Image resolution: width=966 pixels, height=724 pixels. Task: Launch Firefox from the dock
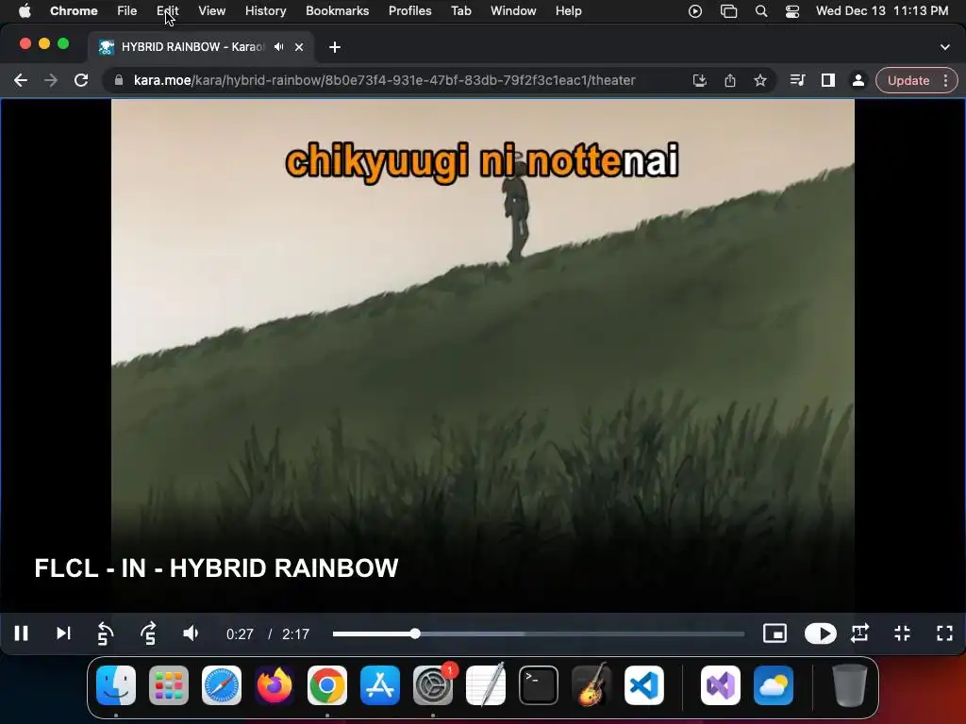coord(275,685)
